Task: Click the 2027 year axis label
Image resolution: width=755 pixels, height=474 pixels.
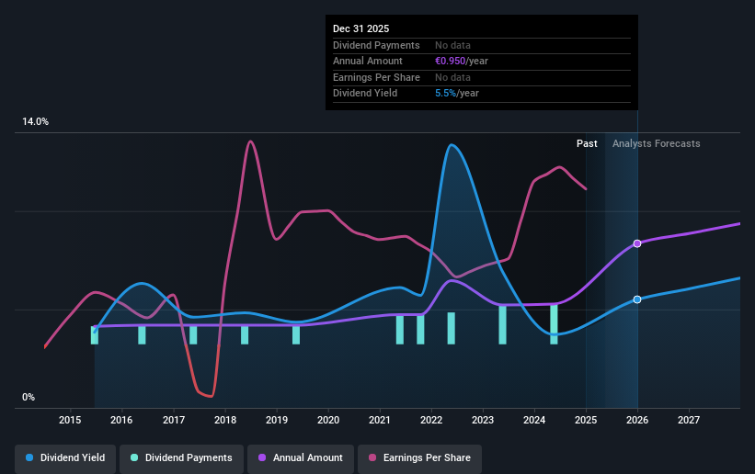Action: point(689,420)
